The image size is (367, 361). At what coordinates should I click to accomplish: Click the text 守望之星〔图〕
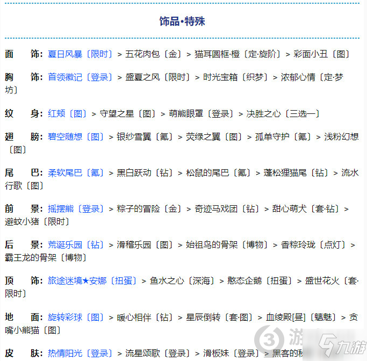(x=128, y=113)
